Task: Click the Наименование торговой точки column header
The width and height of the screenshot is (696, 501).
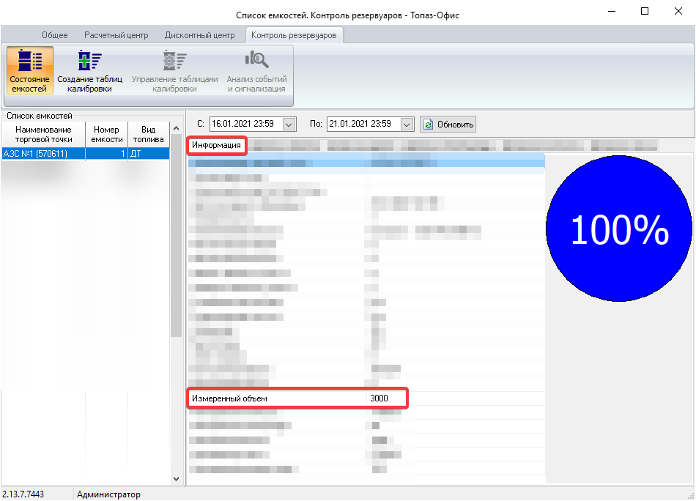Action: point(43,134)
